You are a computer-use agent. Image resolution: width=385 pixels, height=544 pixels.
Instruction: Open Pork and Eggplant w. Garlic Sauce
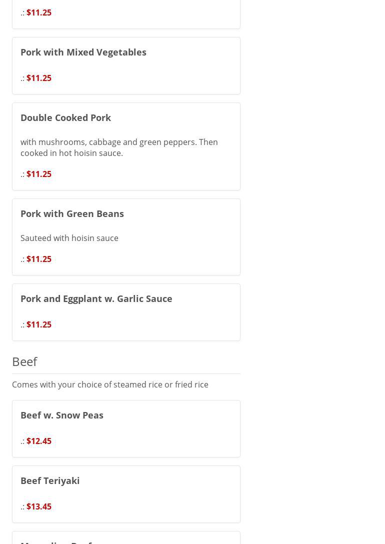[96, 298]
